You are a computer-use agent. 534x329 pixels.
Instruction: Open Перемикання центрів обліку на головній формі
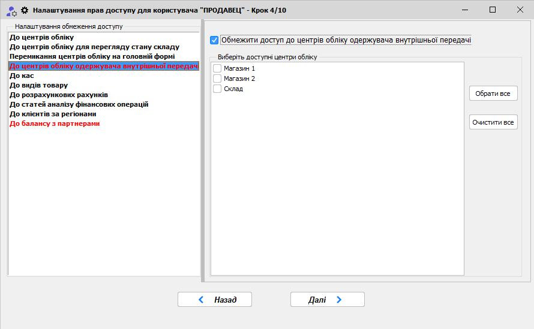pyautogui.click(x=92, y=56)
